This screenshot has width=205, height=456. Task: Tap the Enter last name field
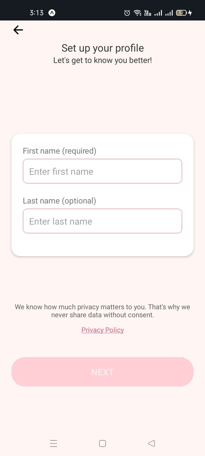pos(102,221)
